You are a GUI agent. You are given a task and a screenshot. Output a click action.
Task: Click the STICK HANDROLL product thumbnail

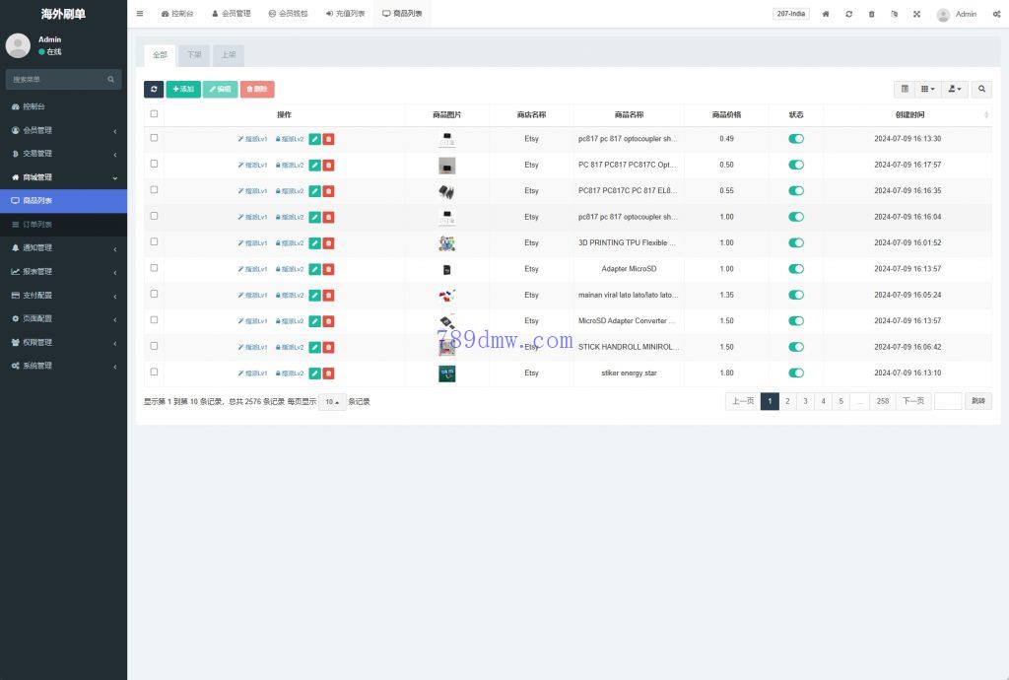[446, 347]
